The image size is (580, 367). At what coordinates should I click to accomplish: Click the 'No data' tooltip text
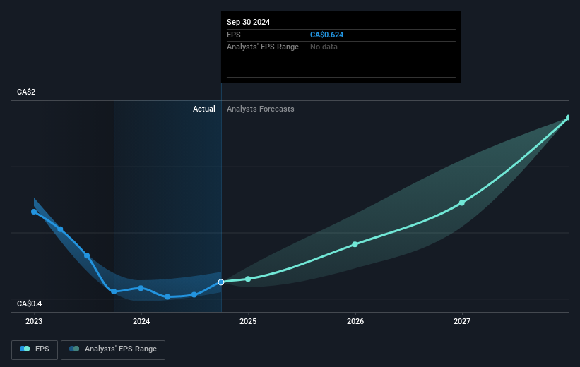point(324,47)
